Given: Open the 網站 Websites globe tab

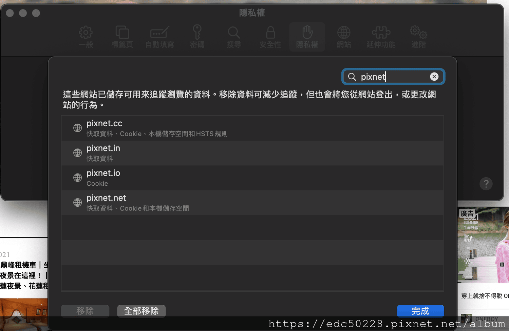Looking at the screenshot, I should tap(344, 37).
